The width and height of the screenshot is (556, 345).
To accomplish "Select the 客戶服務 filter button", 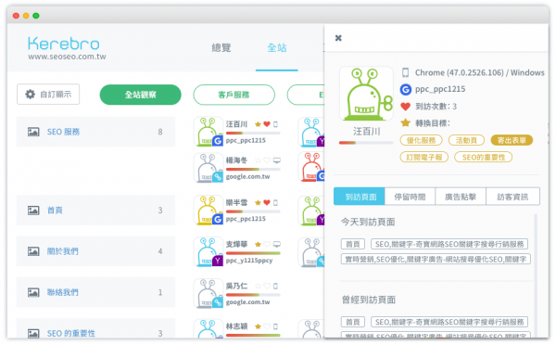I will 234,95.
